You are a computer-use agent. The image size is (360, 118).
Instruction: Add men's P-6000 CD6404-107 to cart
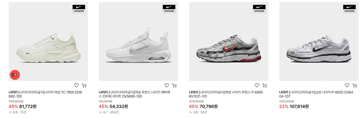click(355, 85)
